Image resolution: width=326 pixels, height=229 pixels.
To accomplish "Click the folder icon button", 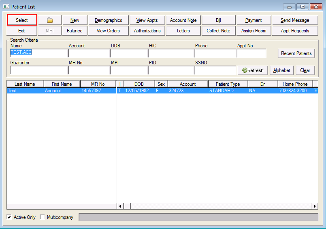I will [x=50, y=20].
